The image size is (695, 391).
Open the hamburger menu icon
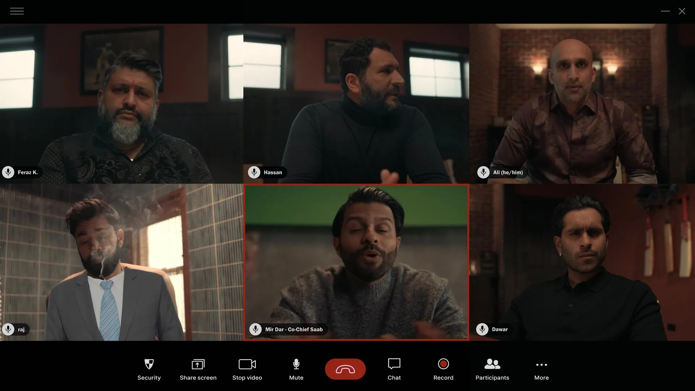point(17,11)
